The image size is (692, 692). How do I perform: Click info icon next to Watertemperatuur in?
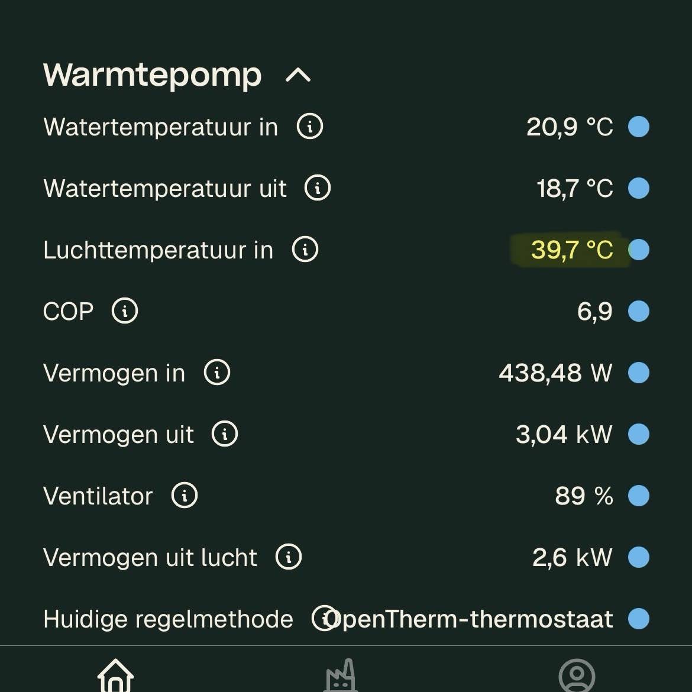point(309,127)
